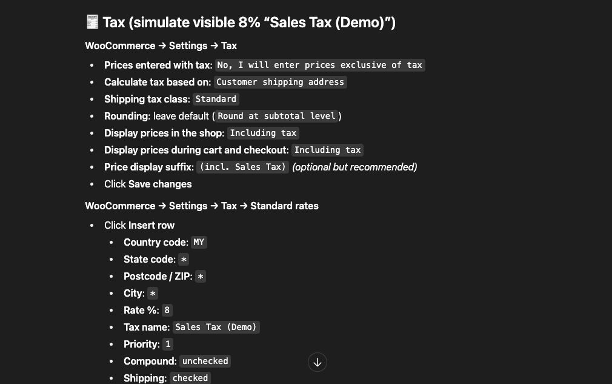Click the "Sales Tax (Demo)" tax name chip

[216, 327]
